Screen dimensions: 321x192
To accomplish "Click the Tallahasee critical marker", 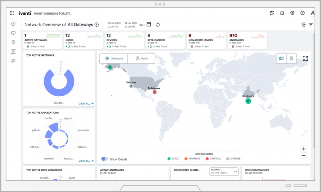I will (155, 92).
